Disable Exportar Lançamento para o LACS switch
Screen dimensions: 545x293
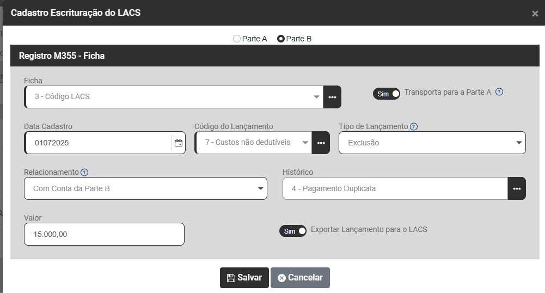pos(293,231)
